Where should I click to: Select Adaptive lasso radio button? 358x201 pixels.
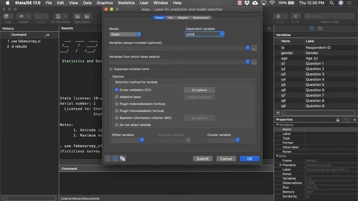coord(116,97)
